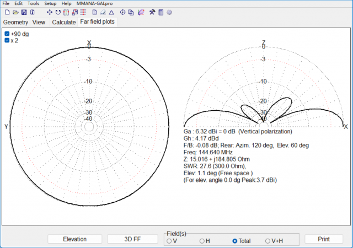This screenshot has width=353, height=248.
Task: Click the triangle shape toolbar icon
Action: 111,12
